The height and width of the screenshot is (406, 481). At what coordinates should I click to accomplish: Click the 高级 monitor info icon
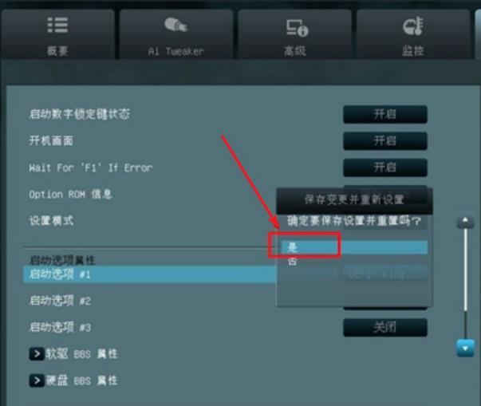pos(297,28)
